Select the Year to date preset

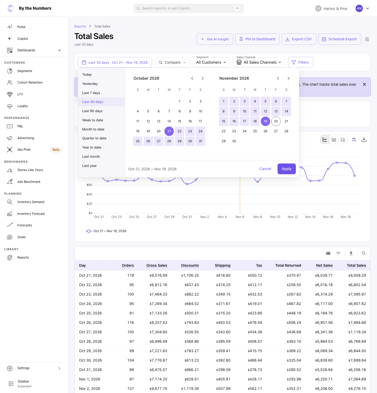pos(102,147)
